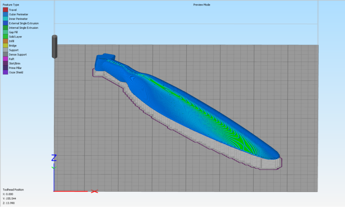Select the magenta Raft swatch
The width and height of the screenshot is (345, 207).
coord(5,59)
